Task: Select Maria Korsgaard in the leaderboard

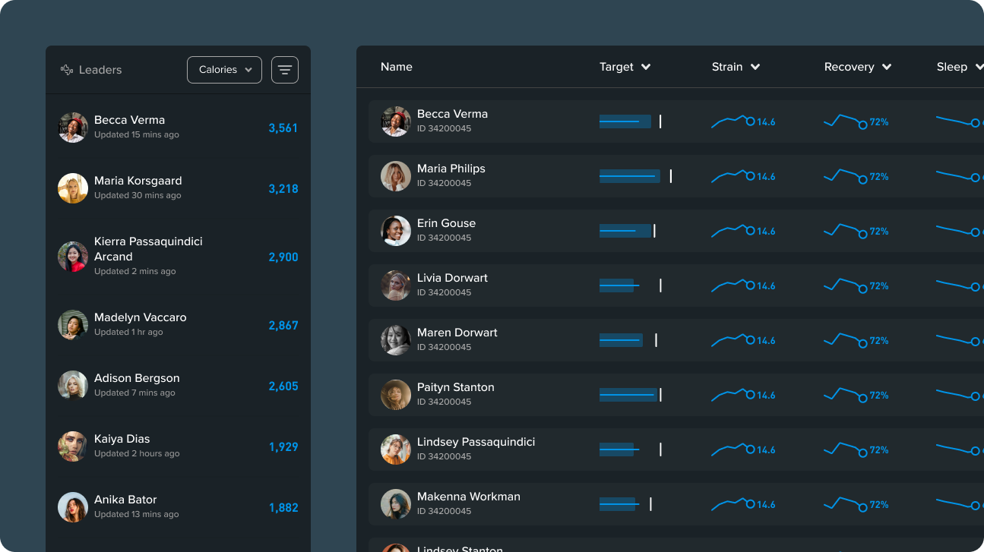Action: tap(138, 188)
